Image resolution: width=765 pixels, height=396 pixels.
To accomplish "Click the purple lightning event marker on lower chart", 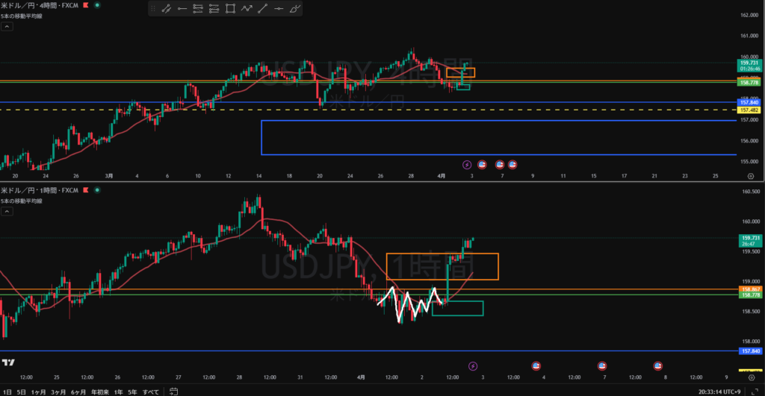I will pos(472,365).
